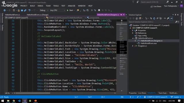
Task: Click the View Code icon in Solution Explorer
Action: [x=165, y=18]
